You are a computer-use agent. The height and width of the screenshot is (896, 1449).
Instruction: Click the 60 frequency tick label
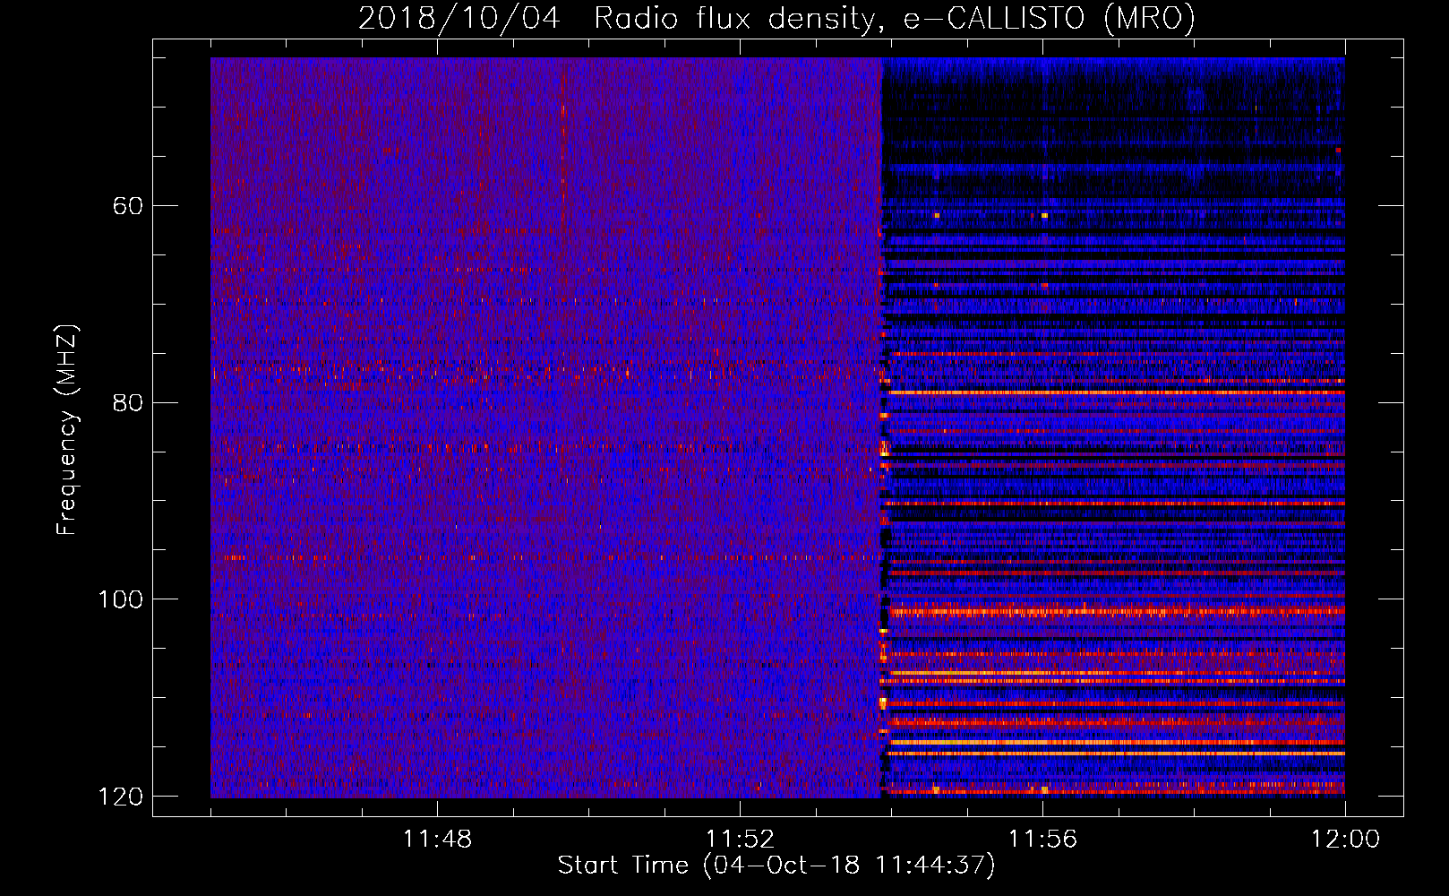point(127,206)
